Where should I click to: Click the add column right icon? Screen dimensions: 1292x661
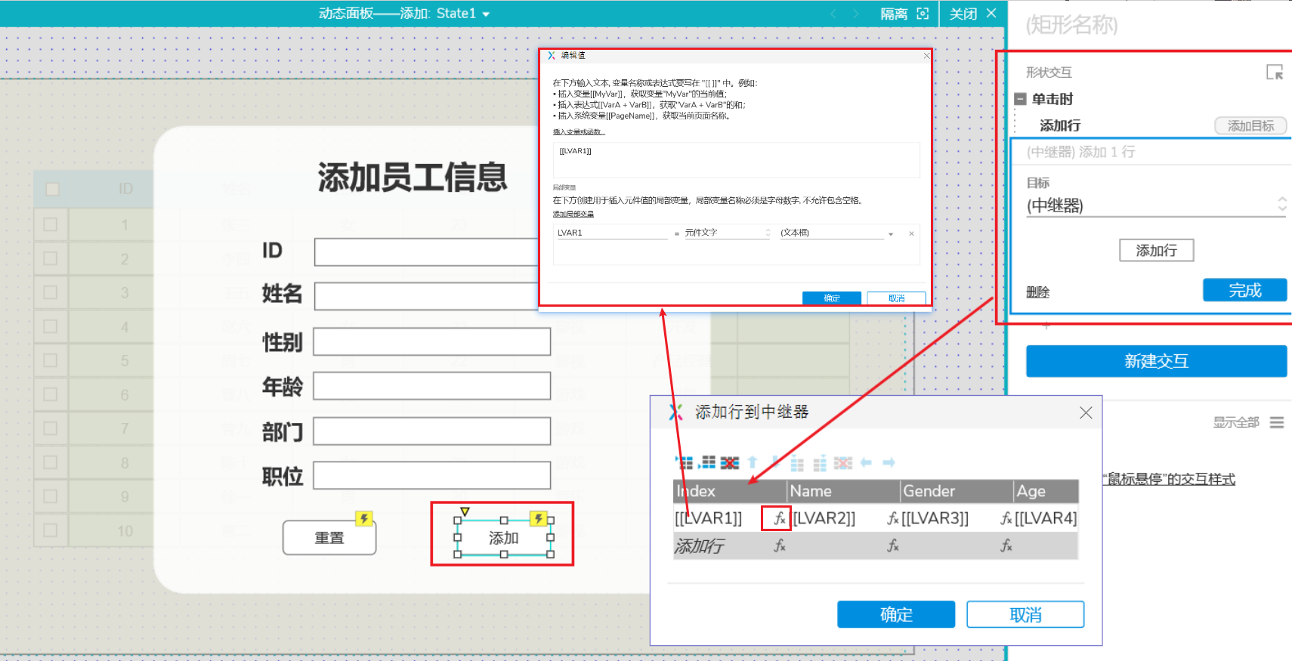820,462
